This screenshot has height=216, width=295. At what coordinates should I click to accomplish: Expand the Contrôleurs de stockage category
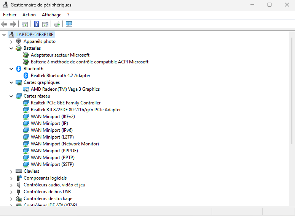tap(11, 199)
